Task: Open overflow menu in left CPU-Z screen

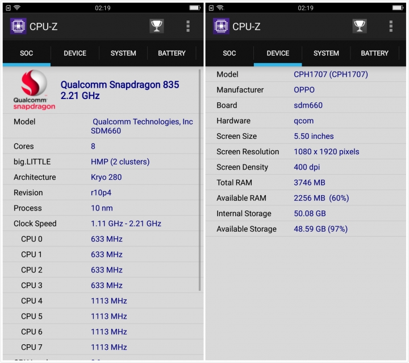Action: click(x=188, y=26)
